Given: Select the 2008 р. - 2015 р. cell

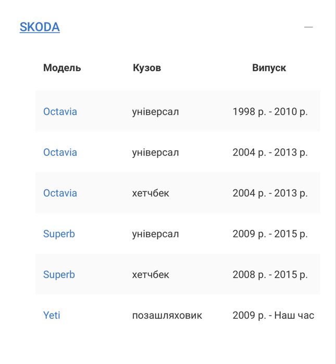Looking at the screenshot, I should [x=270, y=275].
